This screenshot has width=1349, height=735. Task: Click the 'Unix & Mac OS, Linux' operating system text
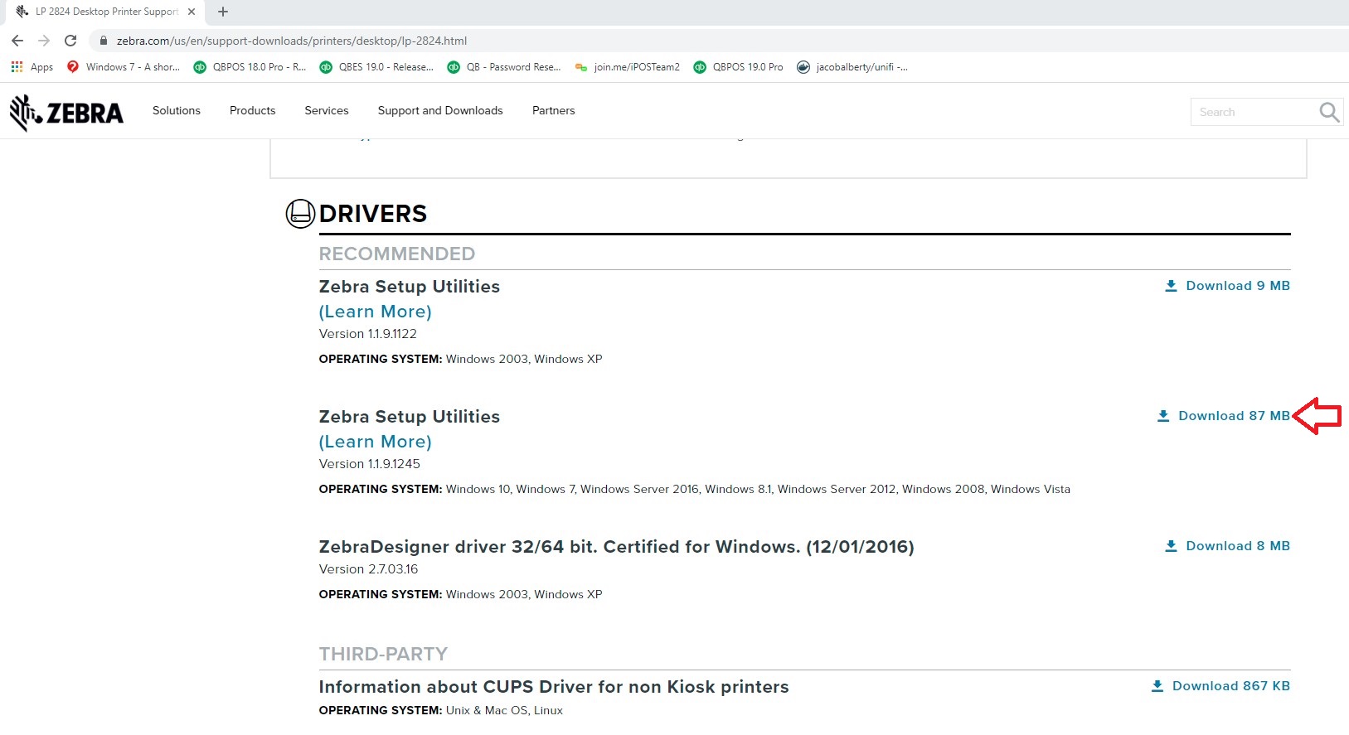point(504,710)
